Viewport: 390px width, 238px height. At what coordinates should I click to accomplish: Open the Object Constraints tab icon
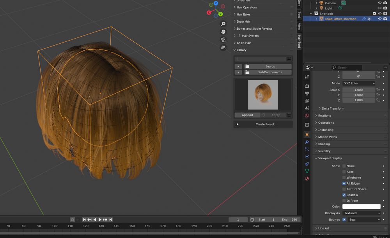point(307,164)
